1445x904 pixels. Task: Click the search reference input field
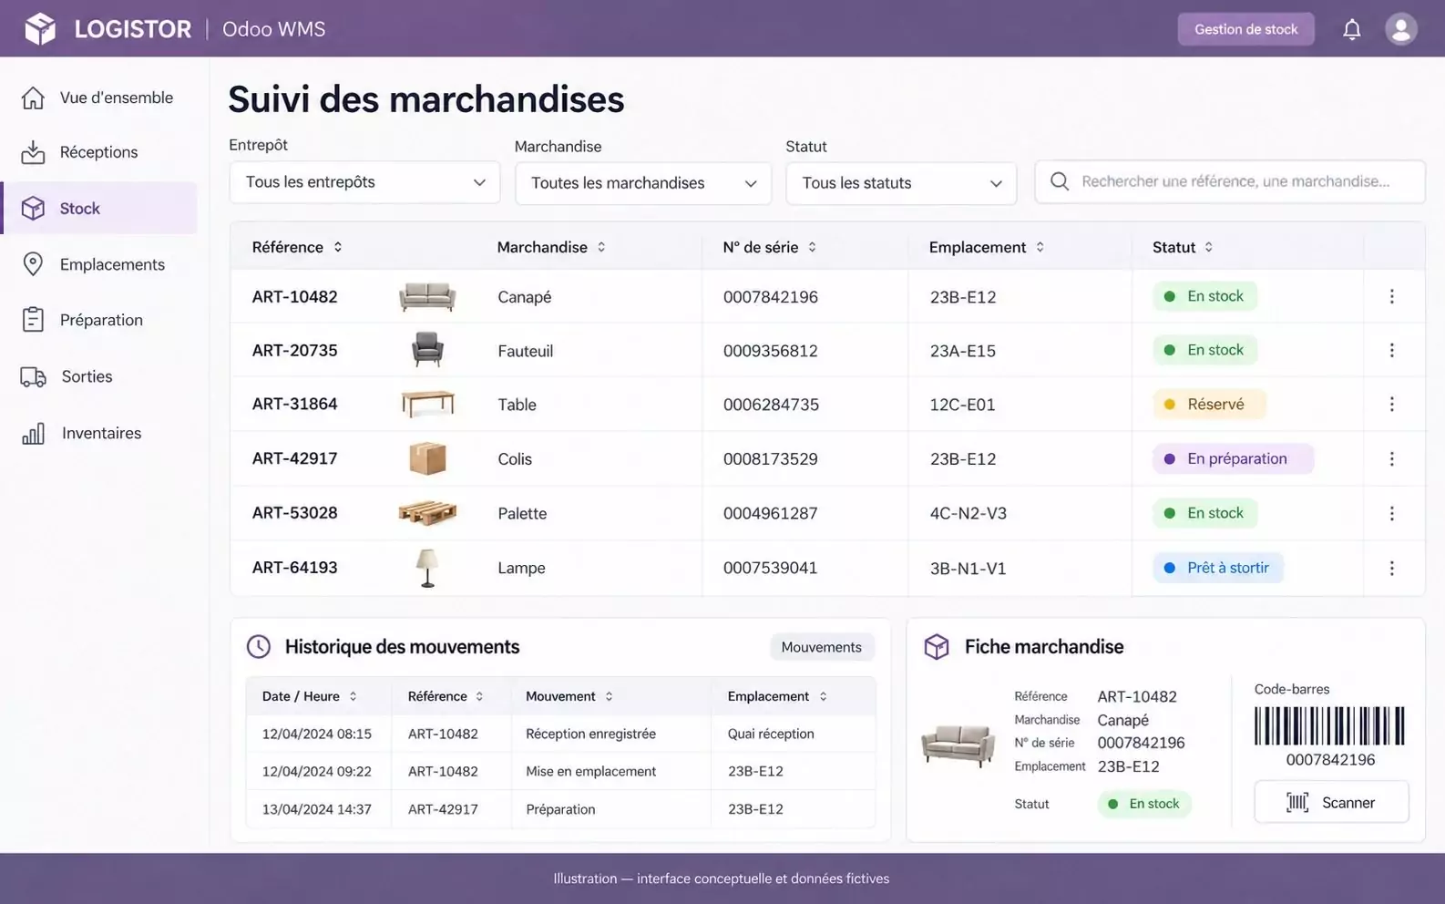tap(1230, 181)
